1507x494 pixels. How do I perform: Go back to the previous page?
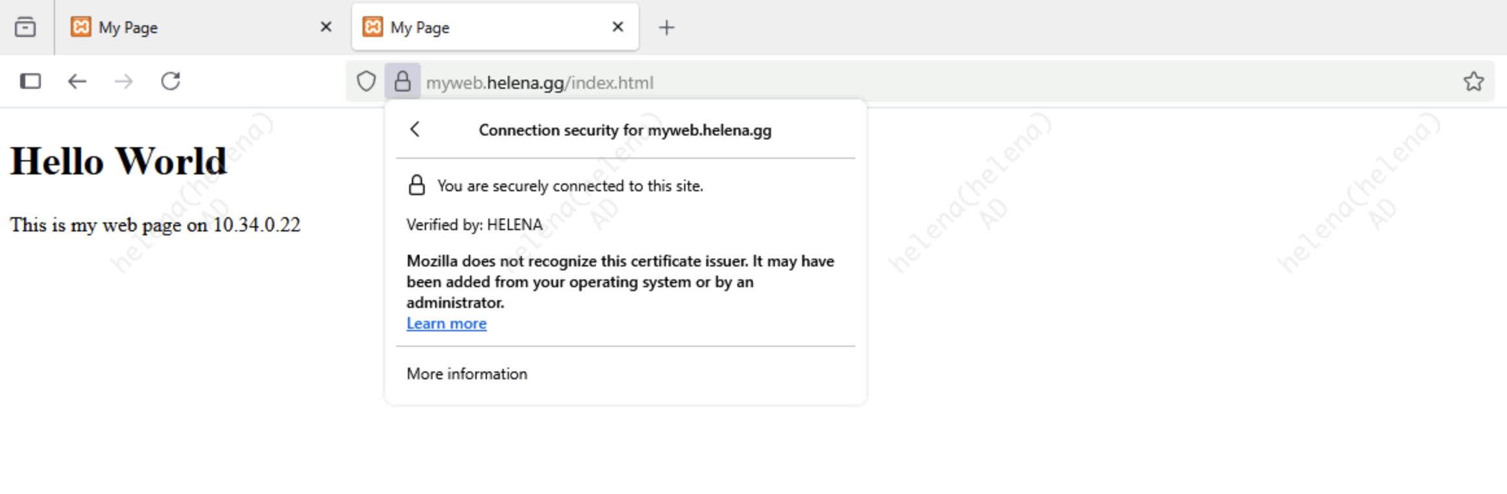(77, 82)
